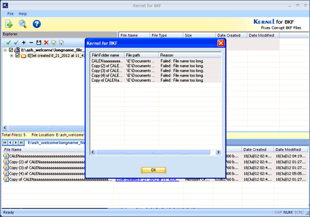Click the green checked document icon
Viewport: 310px width, 217px height.
point(54,43)
